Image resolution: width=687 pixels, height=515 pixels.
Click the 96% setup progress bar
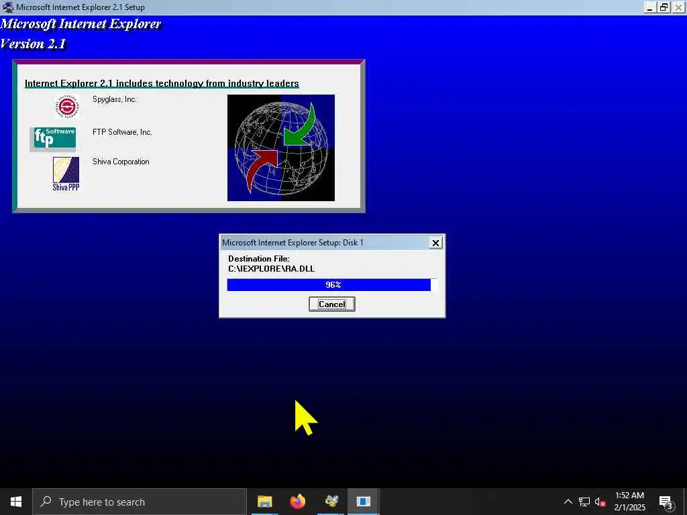332,284
